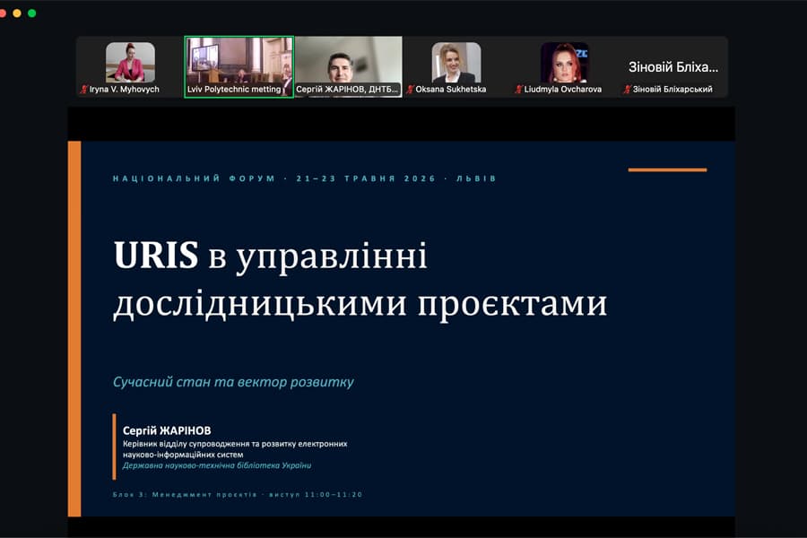807x538 pixels.
Task: Select Lviv Polytechnic metting video tile
Action: (239, 66)
